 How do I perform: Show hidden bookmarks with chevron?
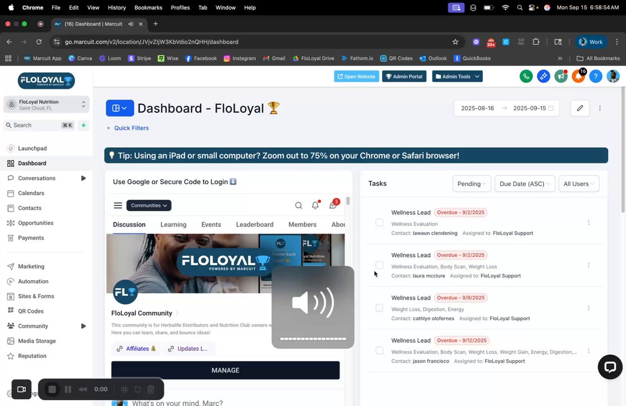[559, 58]
